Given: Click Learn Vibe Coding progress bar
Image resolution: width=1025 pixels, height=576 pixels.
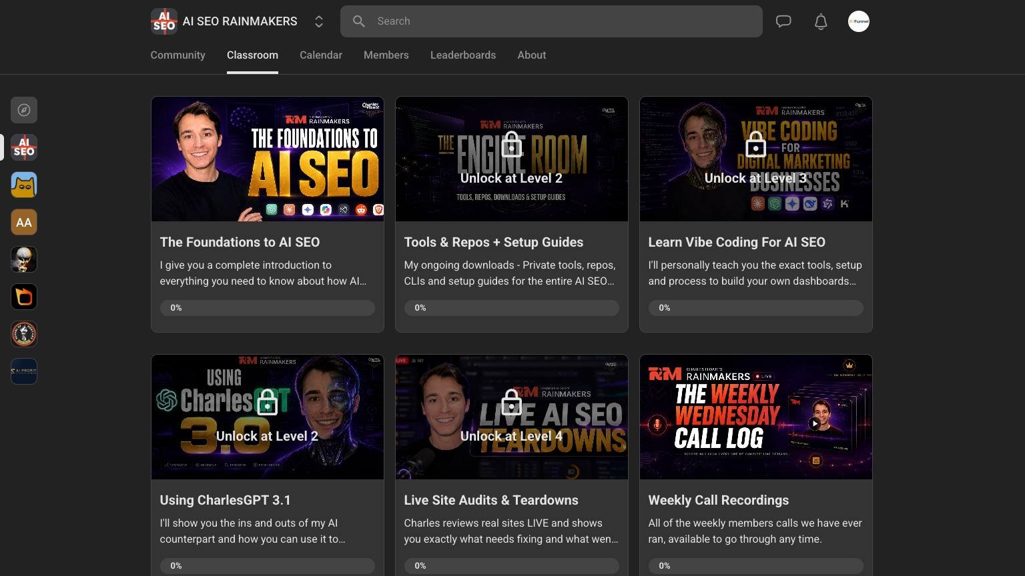Looking at the screenshot, I should [x=756, y=308].
